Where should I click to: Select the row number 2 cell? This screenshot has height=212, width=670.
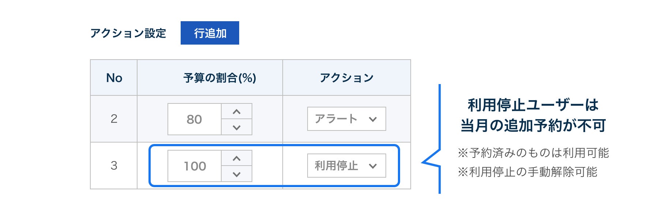(x=114, y=119)
